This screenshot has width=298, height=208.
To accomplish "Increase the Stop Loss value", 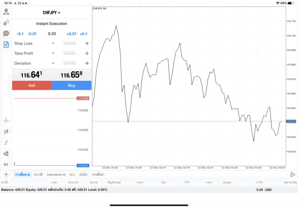I will tap(87, 43).
